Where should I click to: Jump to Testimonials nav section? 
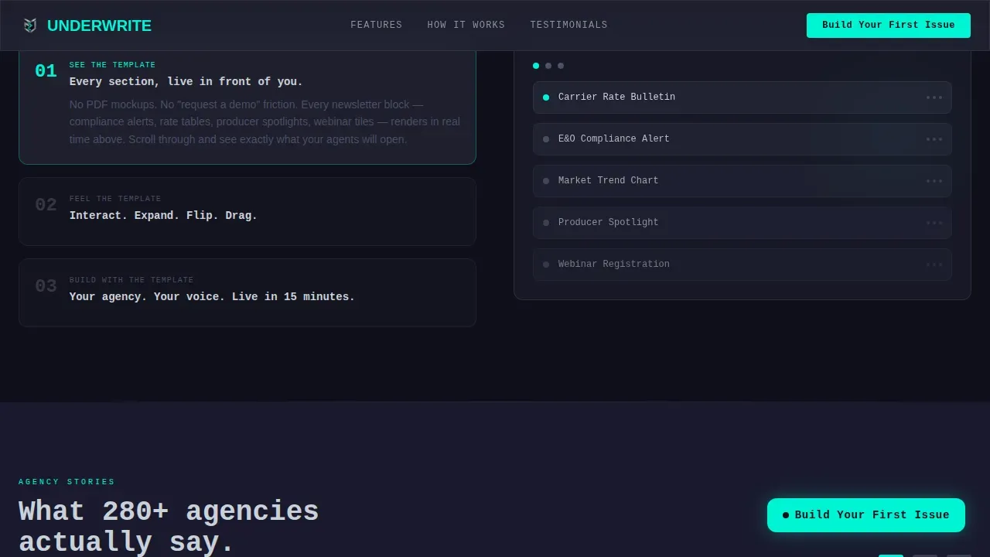tap(568, 25)
